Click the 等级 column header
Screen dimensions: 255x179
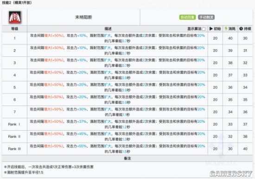pyautogui.click(x=14, y=29)
